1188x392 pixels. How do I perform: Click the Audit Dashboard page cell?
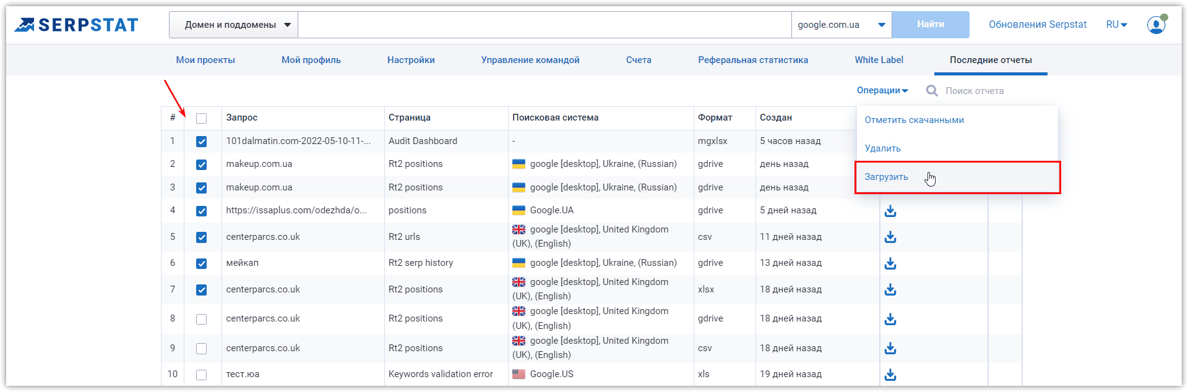pos(423,141)
